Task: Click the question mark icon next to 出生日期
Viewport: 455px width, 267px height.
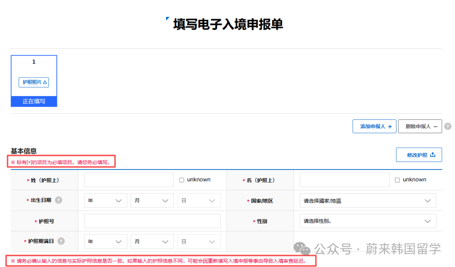Action: [x=58, y=200]
